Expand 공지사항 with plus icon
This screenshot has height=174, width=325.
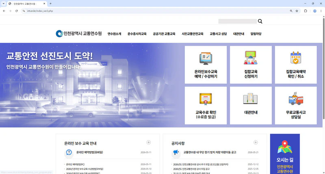(x=256, y=142)
